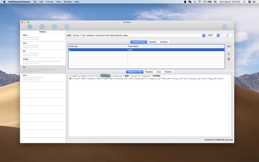The image size is (259, 162).
Task: Open the Edit menu
Action: 41,2
